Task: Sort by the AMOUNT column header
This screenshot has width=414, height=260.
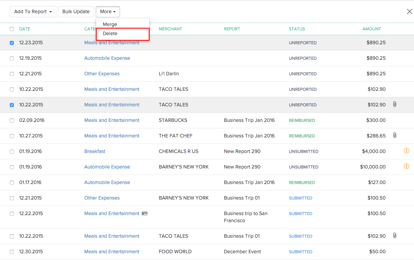Action: (372, 29)
